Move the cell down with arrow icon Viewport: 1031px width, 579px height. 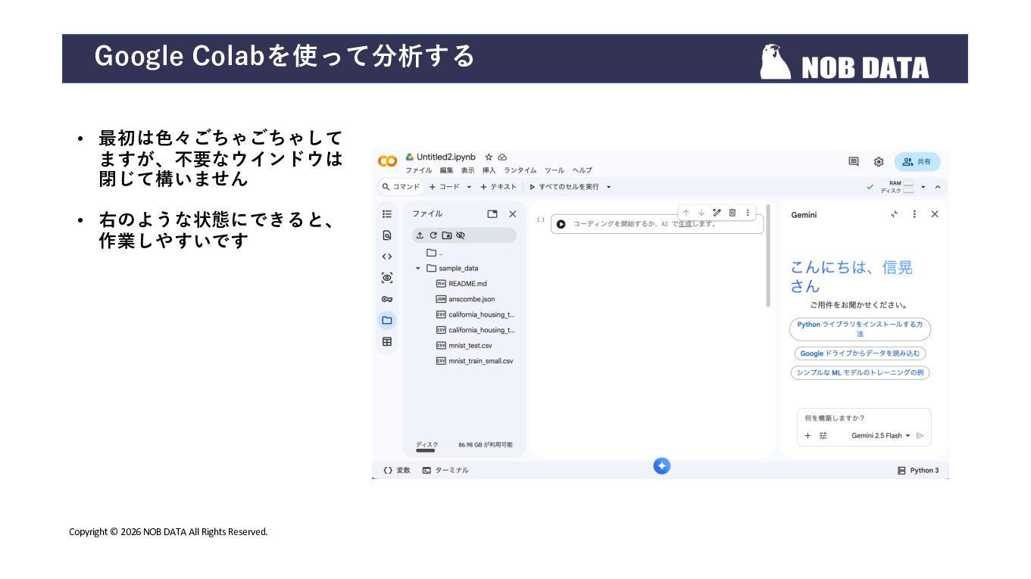(x=701, y=213)
